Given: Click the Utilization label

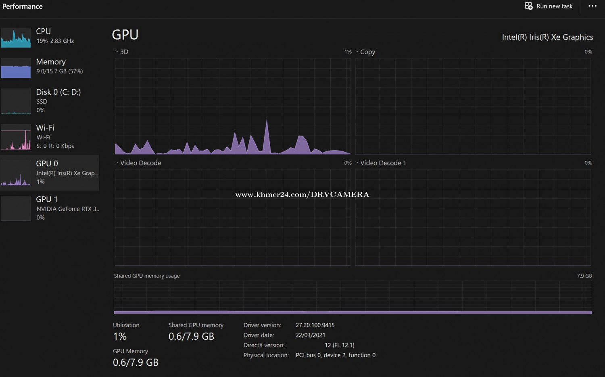Looking at the screenshot, I should (x=126, y=325).
